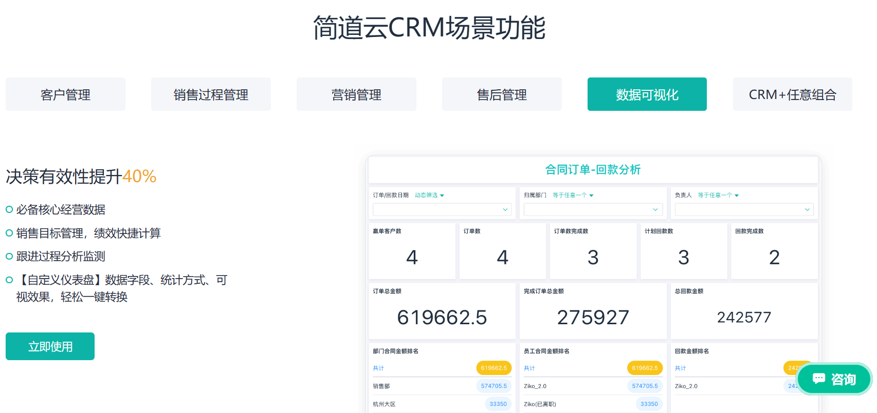Click the 订单数 value 4 card
The image size is (877, 413).
pyautogui.click(x=502, y=251)
